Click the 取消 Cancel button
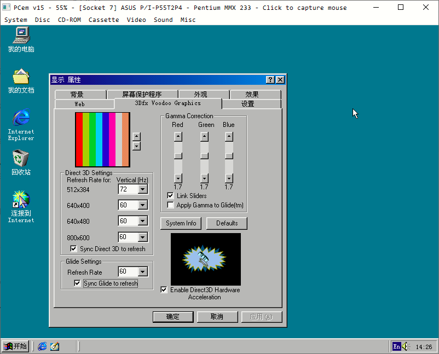Image resolution: width=439 pixels, height=354 pixels. pos(217,317)
